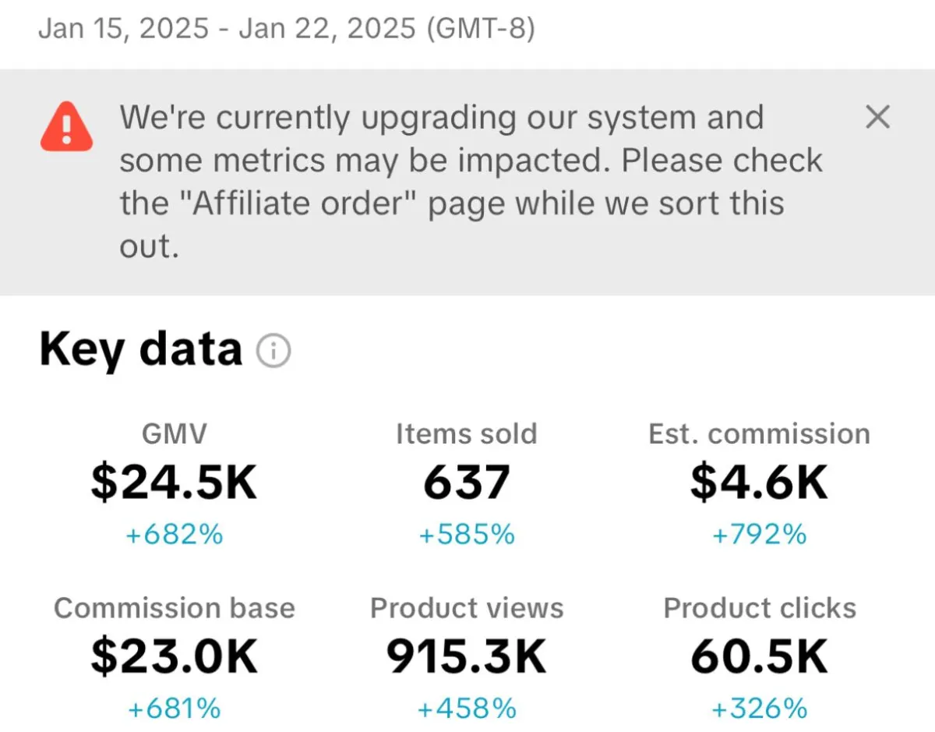Click the +458% product views change
This screenshot has height=732, width=935.
[x=467, y=709]
